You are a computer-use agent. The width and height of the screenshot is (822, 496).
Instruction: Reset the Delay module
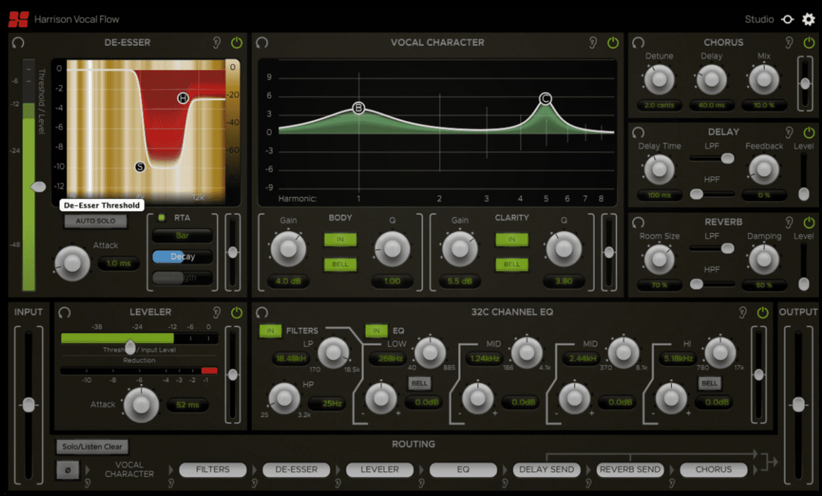tap(638, 132)
